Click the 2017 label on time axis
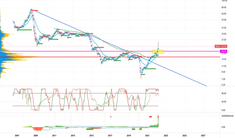 coord(110,135)
